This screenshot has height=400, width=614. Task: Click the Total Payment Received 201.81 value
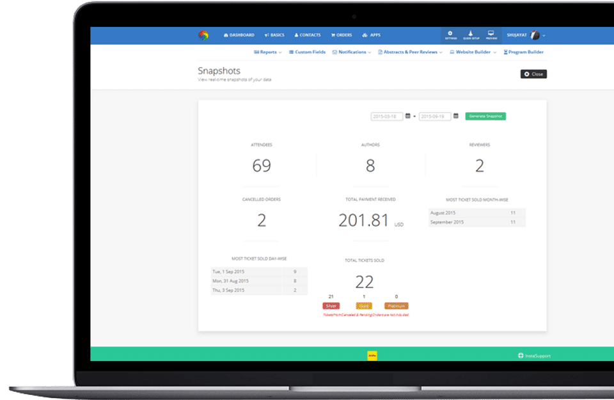click(363, 220)
